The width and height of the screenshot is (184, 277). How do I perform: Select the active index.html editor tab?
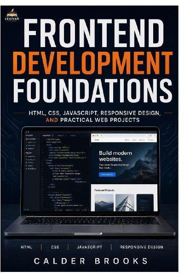(46, 135)
